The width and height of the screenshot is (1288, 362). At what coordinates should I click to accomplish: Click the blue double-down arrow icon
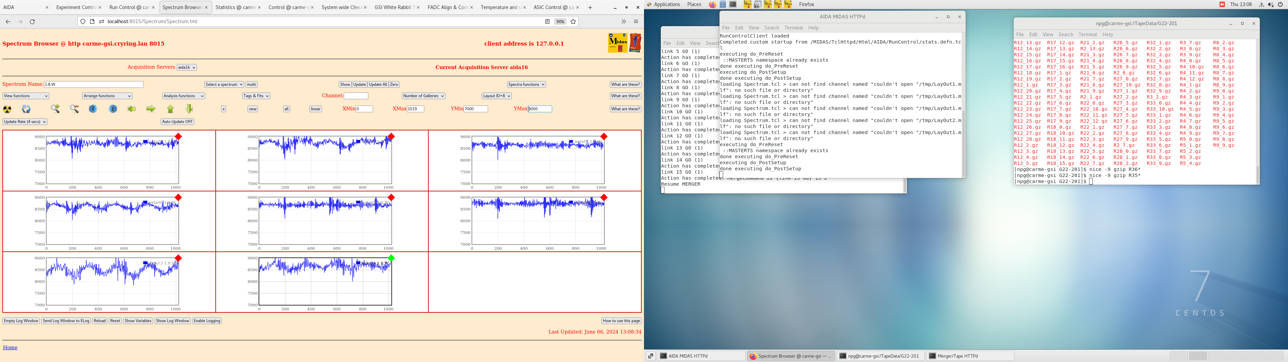(93, 109)
